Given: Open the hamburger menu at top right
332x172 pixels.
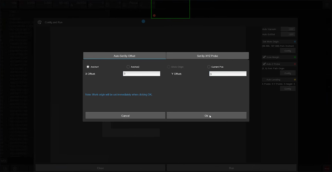Looking at the screenshot, I should coord(327,5).
